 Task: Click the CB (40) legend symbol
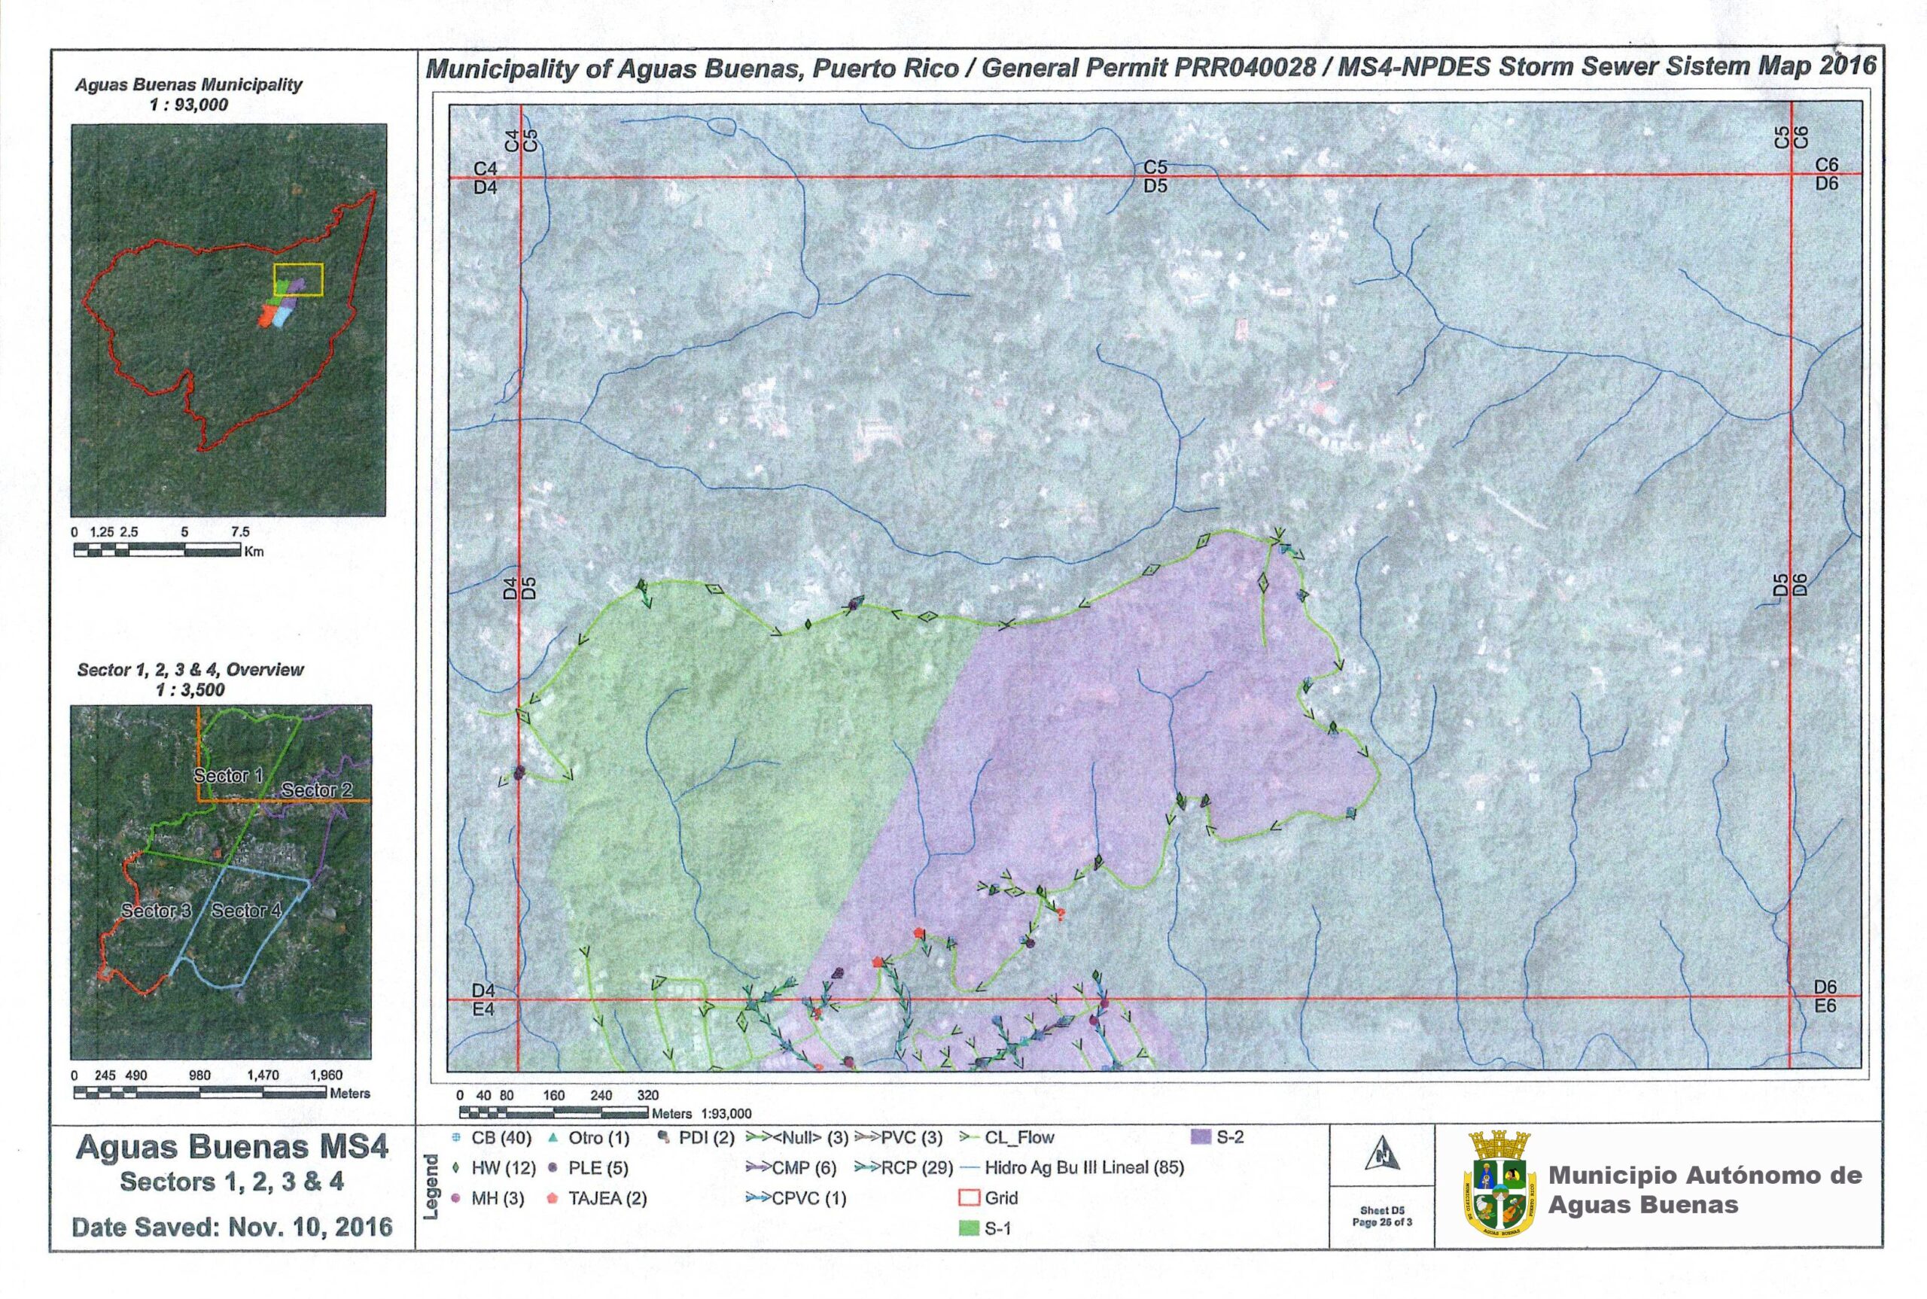pos(456,1137)
